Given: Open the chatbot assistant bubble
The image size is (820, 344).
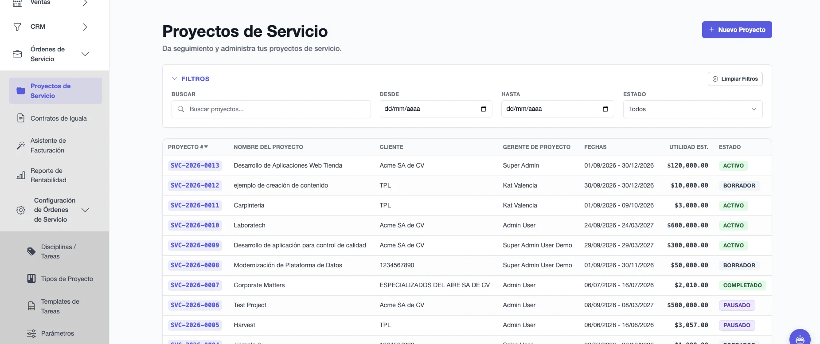Looking at the screenshot, I should (800, 339).
